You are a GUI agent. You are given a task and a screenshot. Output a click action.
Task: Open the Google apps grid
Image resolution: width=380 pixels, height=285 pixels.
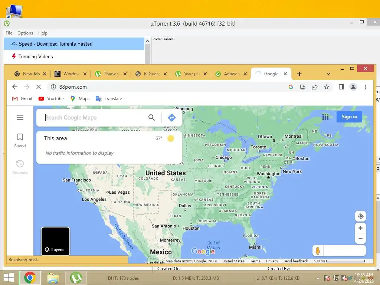click(325, 117)
